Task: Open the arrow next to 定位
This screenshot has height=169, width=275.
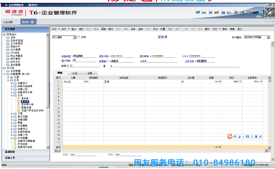Action: 220,29
